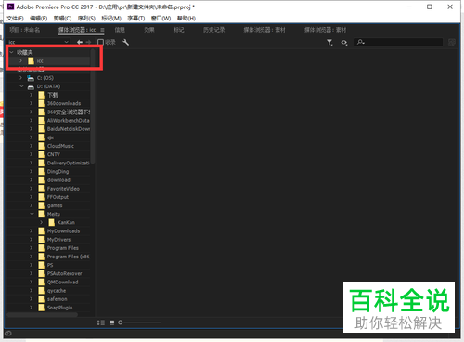Open the 序列(S) menu

pos(86,19)
